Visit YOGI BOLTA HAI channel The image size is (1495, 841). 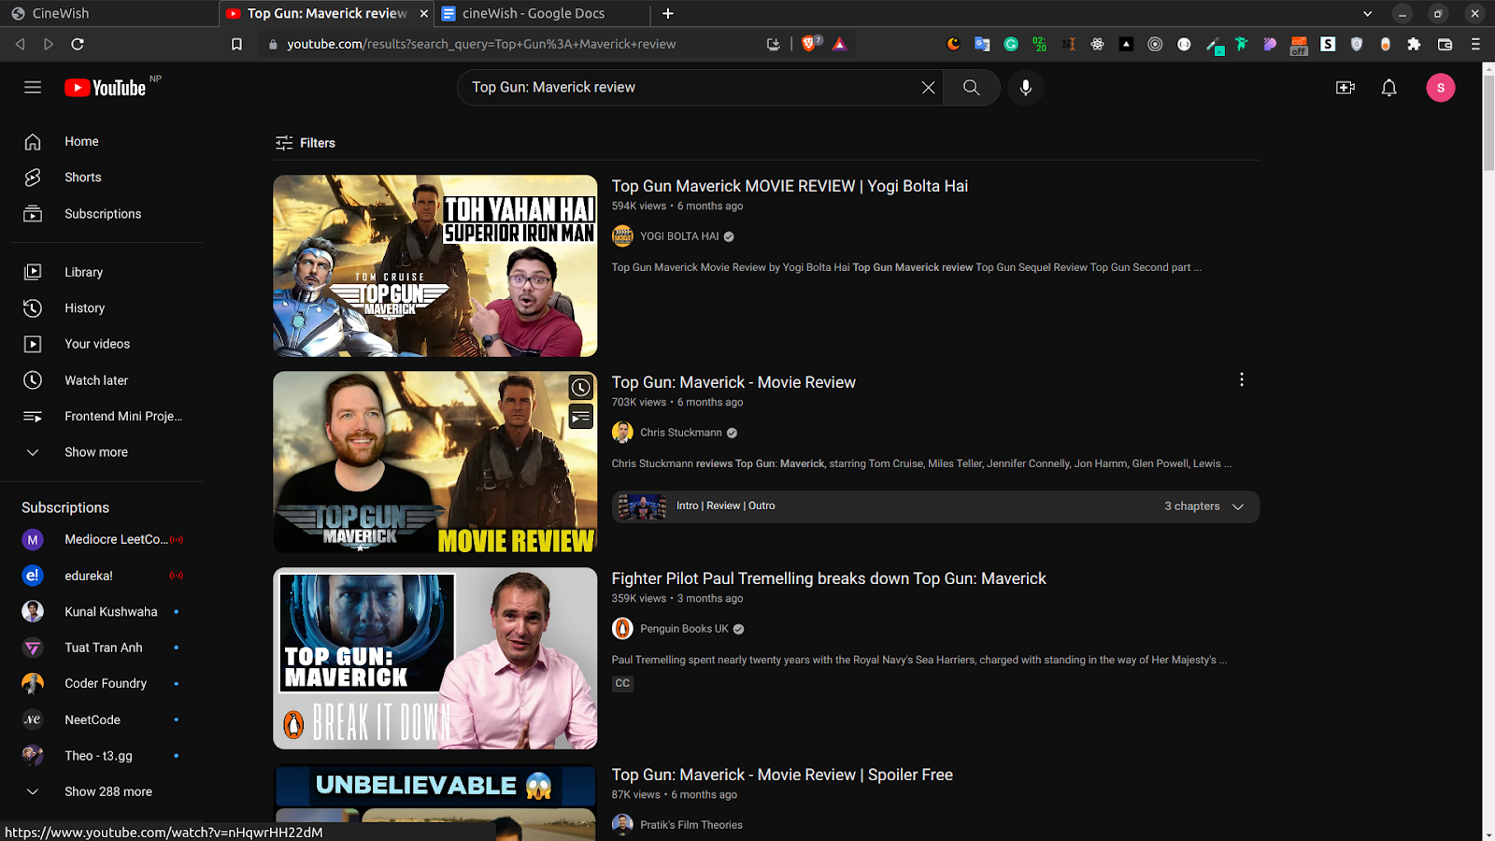(679, 236)
